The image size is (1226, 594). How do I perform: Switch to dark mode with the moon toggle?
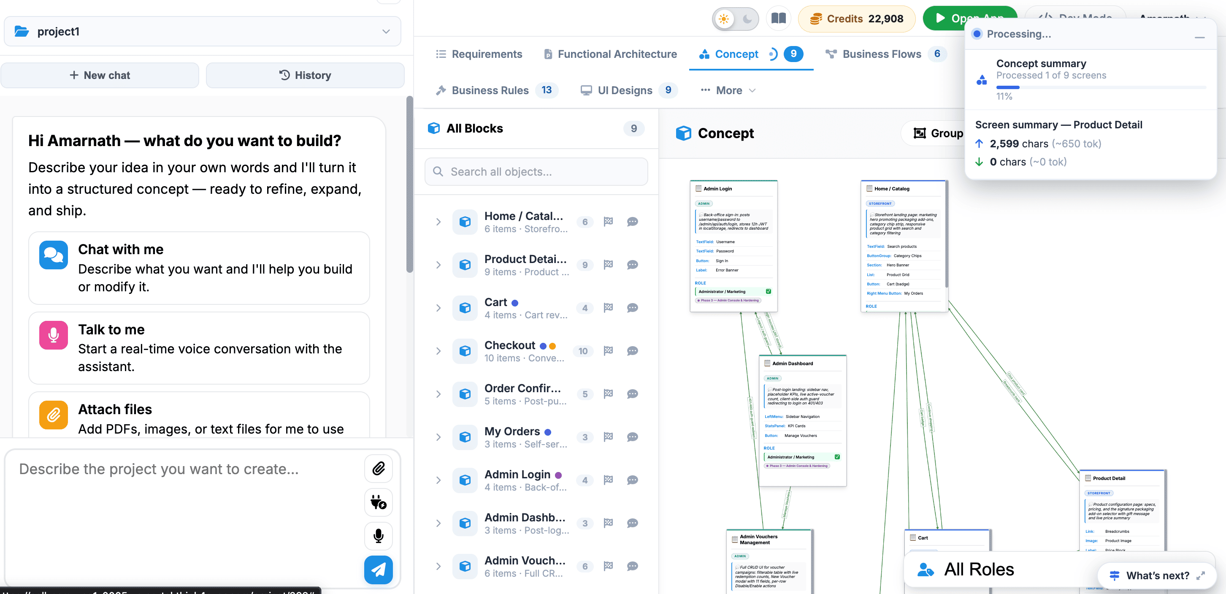pyautogui.click(x=747, y=19)
